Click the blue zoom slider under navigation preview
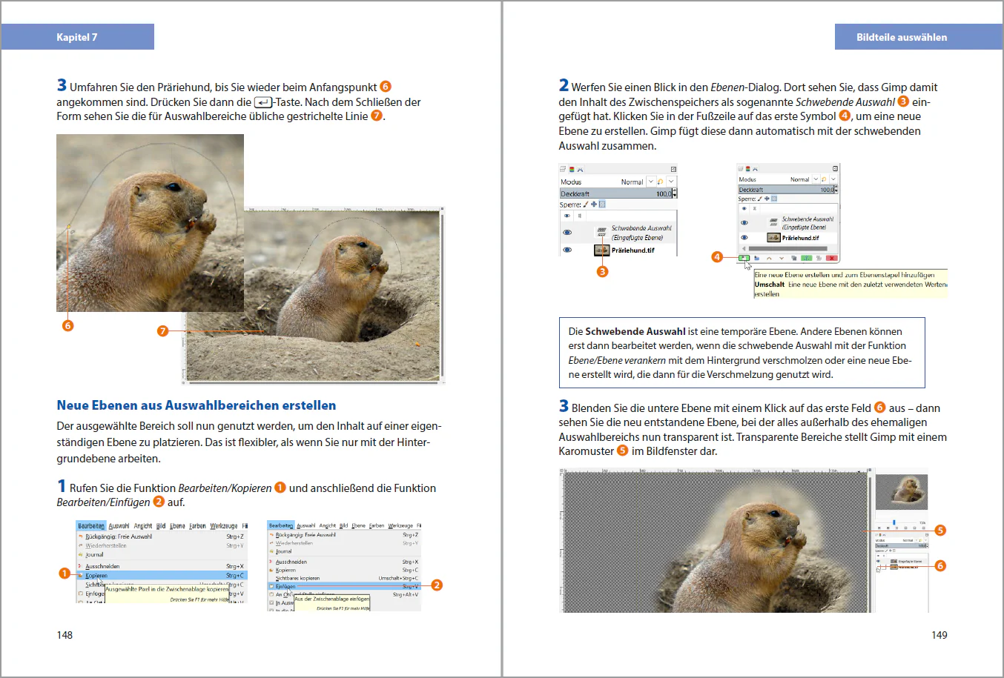 tap(894, 522)
